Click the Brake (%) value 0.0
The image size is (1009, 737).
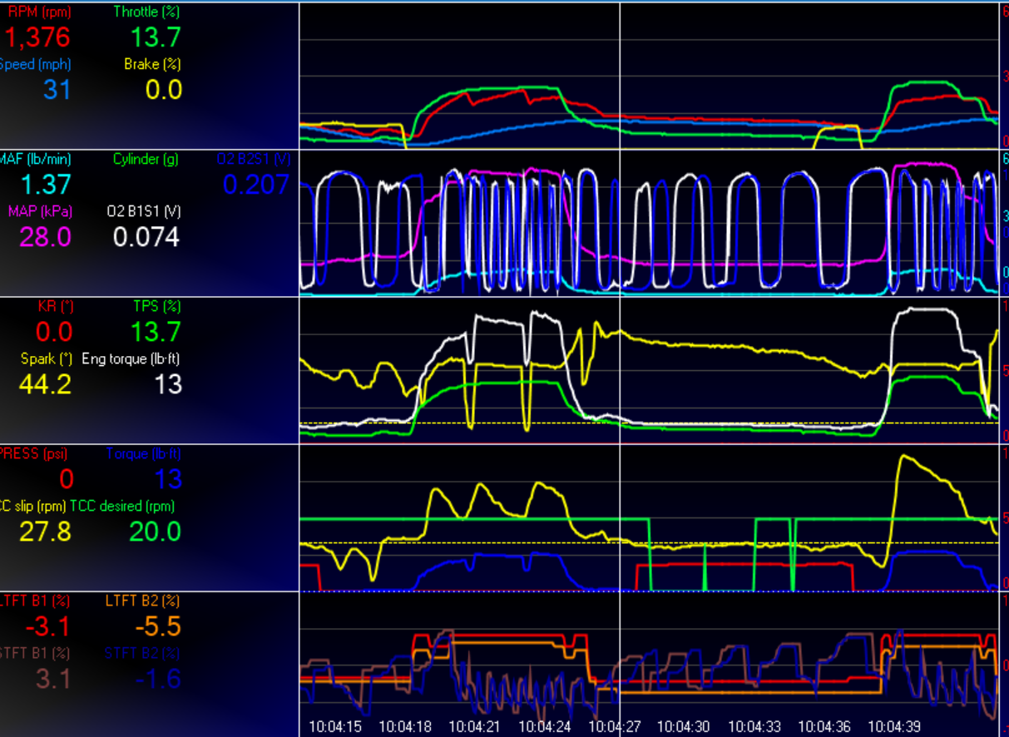[164, 90]
